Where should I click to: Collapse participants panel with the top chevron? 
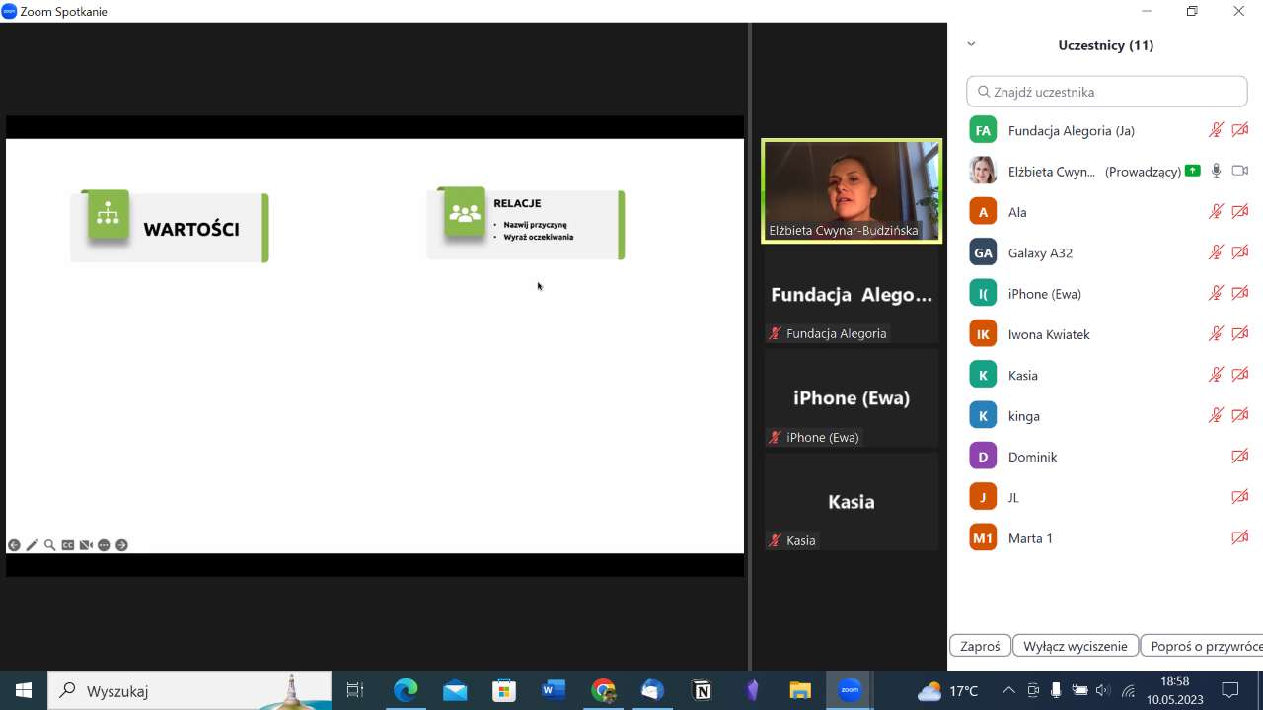point(971,44)
